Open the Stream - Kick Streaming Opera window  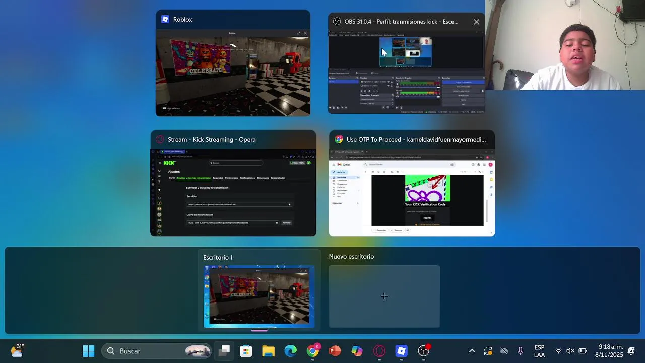click(233, 193)
